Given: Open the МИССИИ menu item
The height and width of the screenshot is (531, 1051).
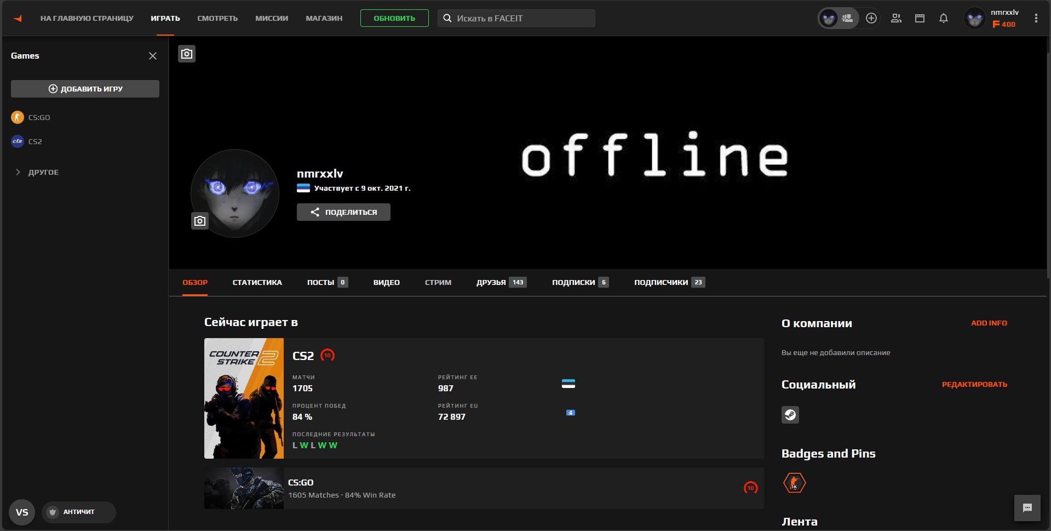Looking at the screenshot, I should [x=272, y=18].
